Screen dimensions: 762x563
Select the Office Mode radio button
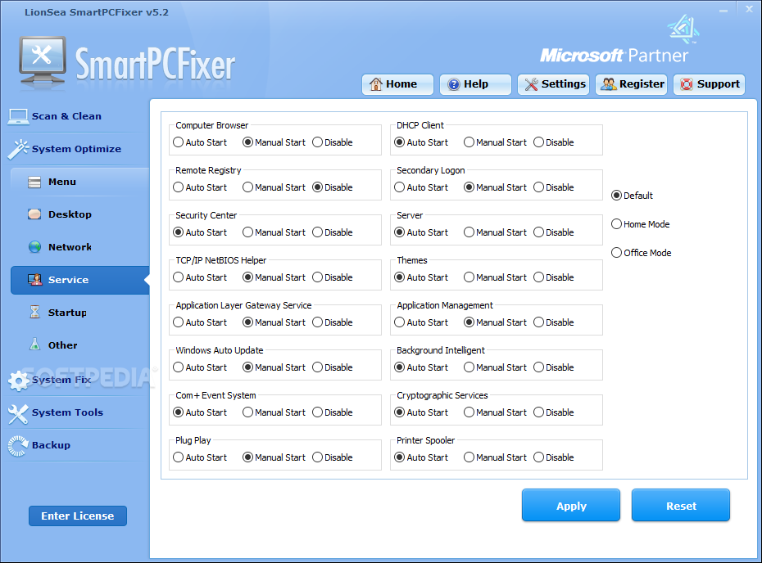[616, 252]
